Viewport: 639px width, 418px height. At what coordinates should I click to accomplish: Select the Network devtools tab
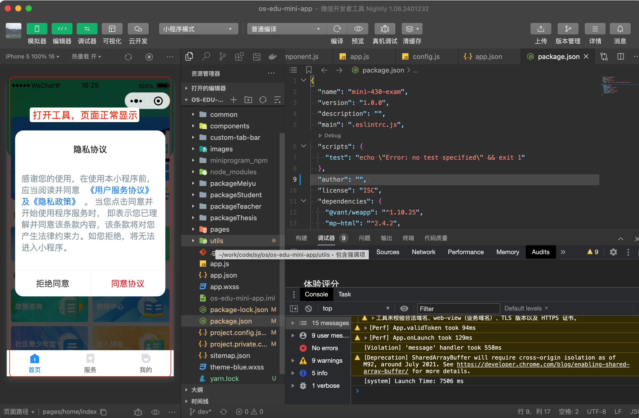pos(423,252)
